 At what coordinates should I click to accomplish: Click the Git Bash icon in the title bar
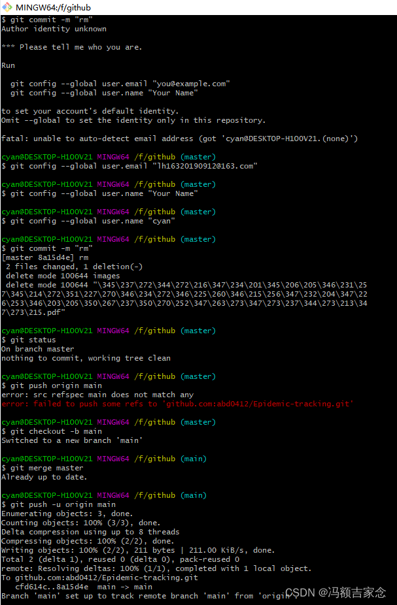click(7, 7)
